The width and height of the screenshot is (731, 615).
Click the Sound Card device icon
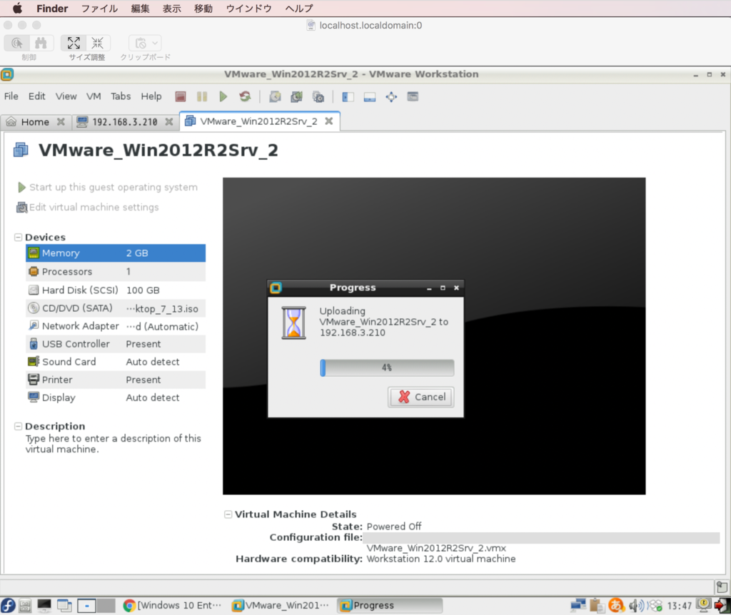coord(34,362)
